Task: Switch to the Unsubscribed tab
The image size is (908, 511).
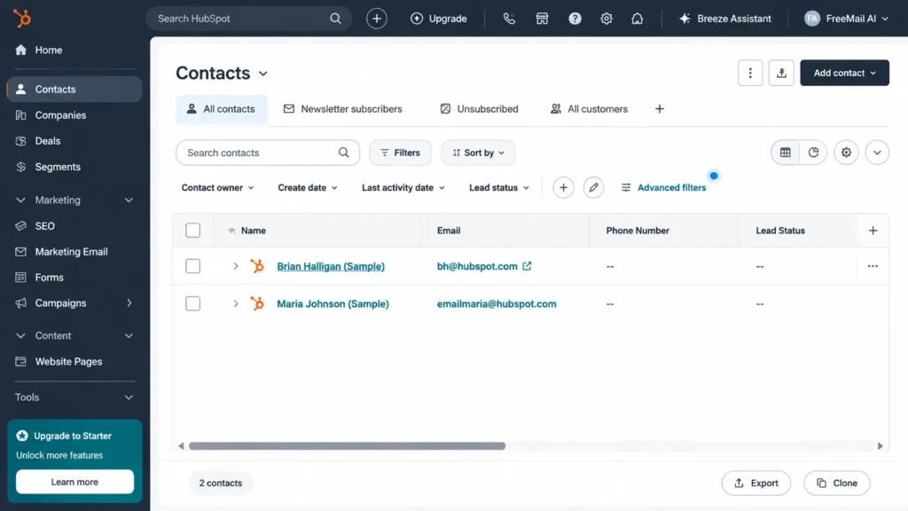Action: (479, 109)
